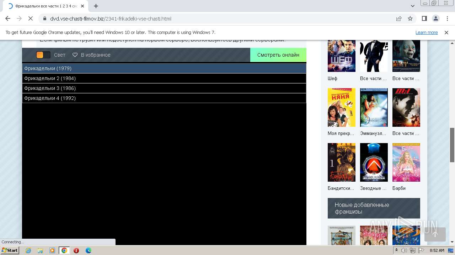Open Microsoft Edge from taskbar
Screen dimensions: 455x255
pos(89,250)
